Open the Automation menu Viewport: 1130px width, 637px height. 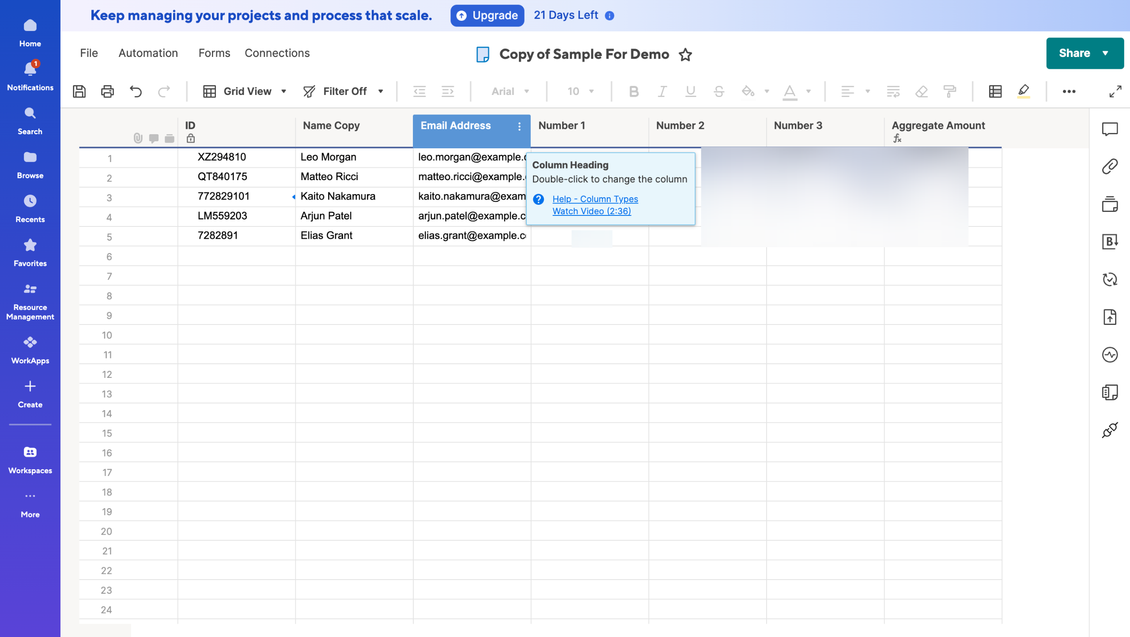pos(148,53)
